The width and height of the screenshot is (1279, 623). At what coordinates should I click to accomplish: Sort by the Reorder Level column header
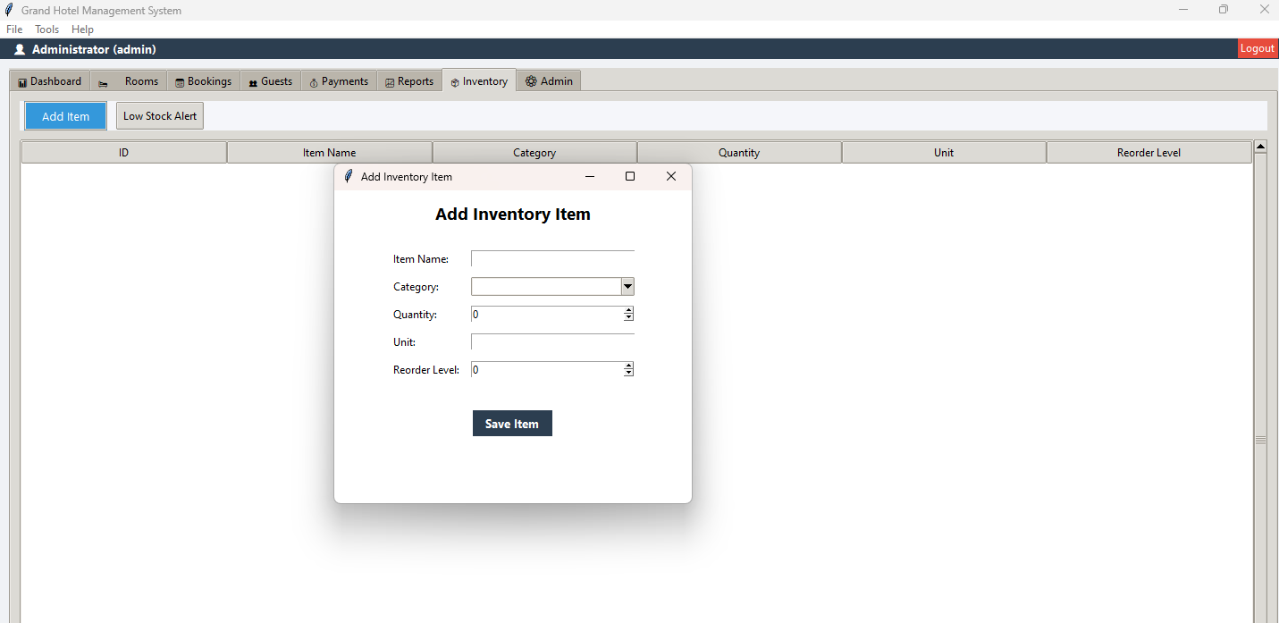pyautogui.click(x=1149, y=153)
